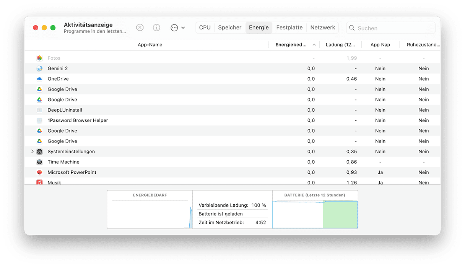
Task: Click the 0,46 charge value for OneDrive
Action: pos(351,79)
